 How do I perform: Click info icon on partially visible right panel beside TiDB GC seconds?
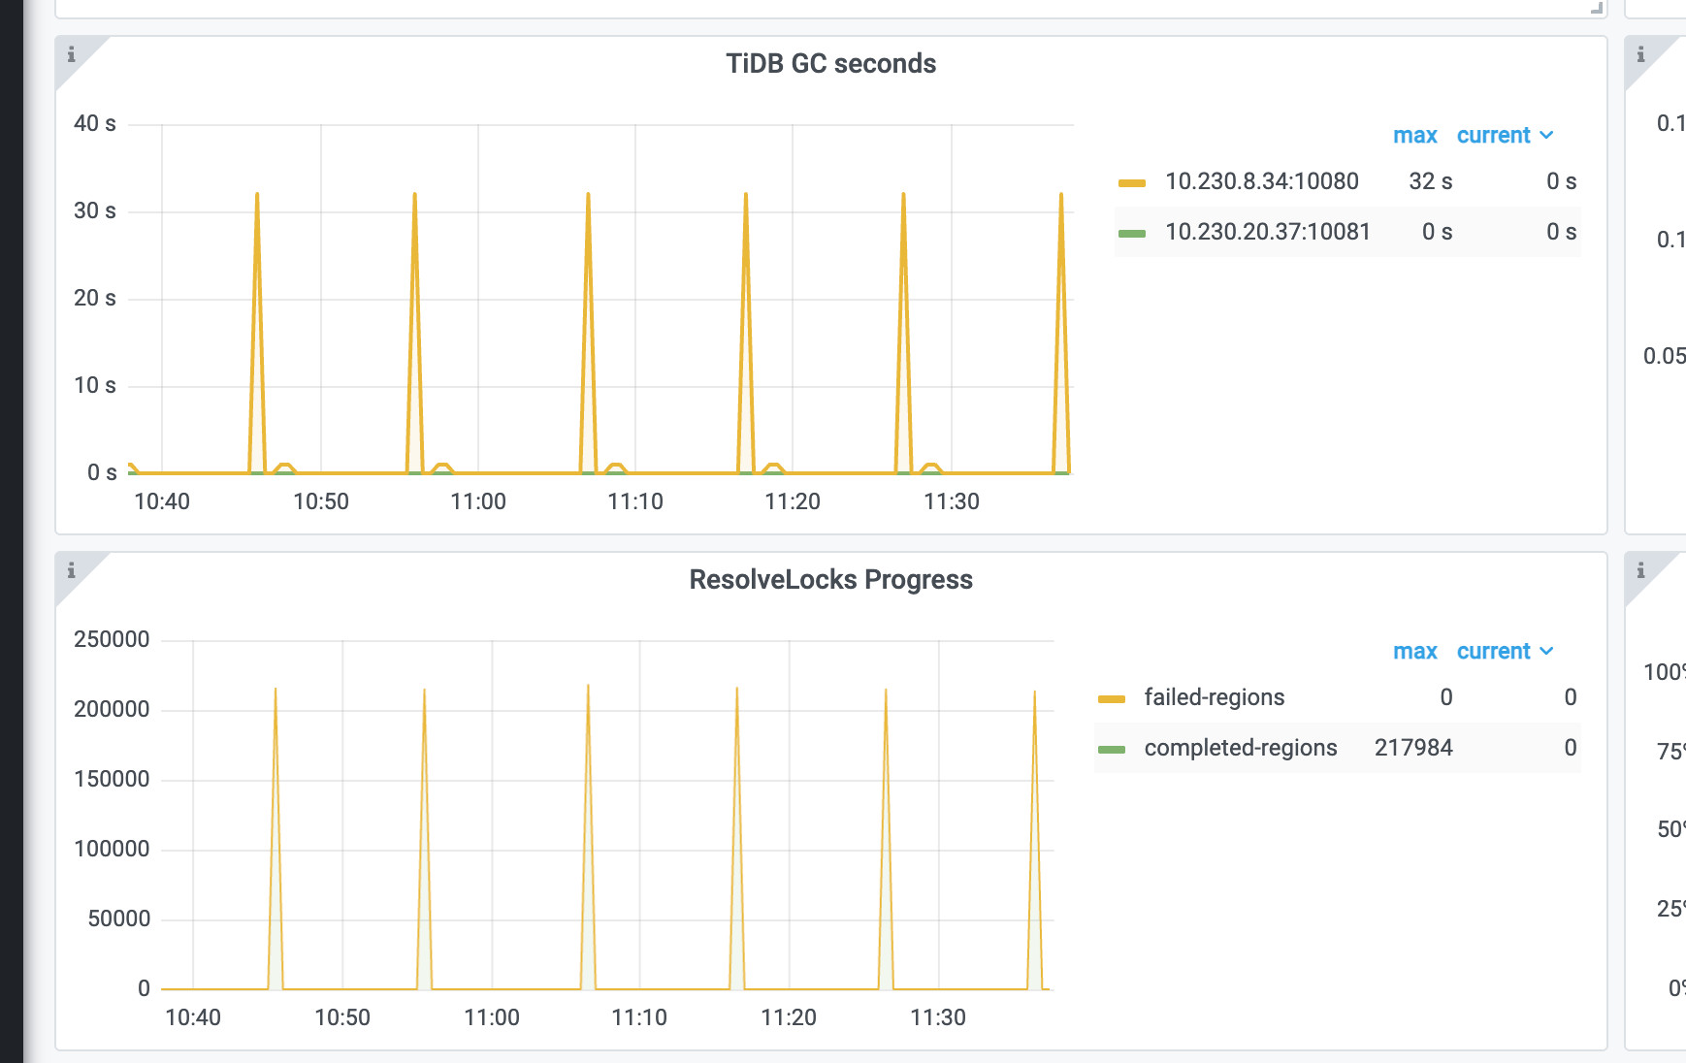pos(1640,54)
